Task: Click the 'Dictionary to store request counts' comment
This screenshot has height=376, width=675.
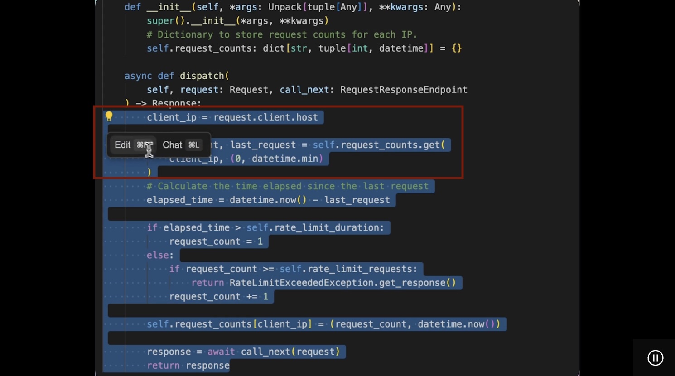Action: (x=281, y=35)
